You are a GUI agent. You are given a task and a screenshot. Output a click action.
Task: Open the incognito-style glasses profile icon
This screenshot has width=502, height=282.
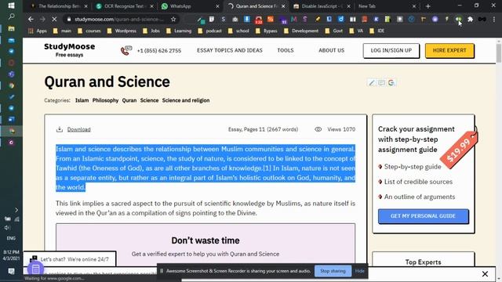coord(482,19)
